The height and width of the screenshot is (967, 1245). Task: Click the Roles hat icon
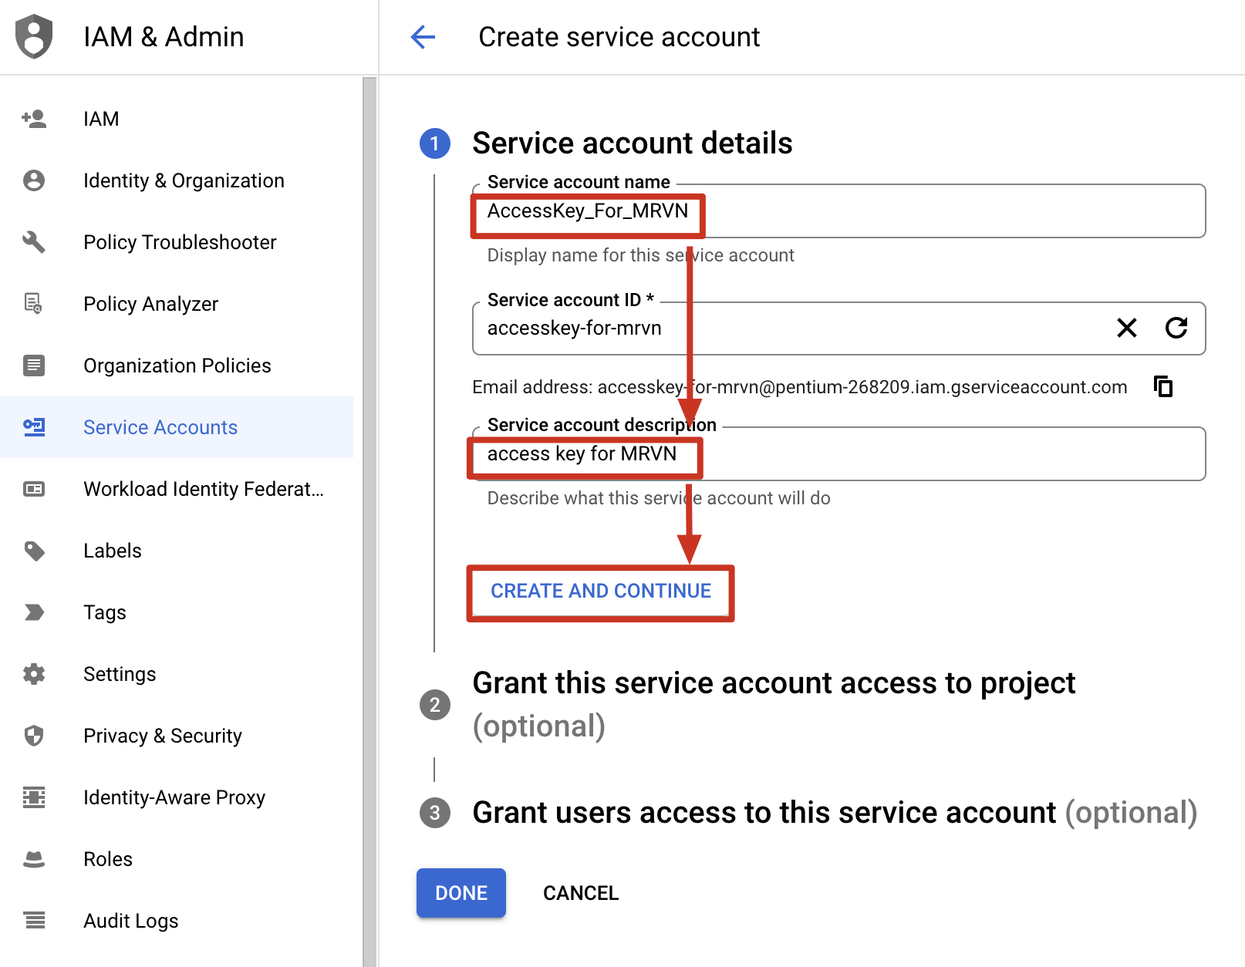tap(34, 859)
